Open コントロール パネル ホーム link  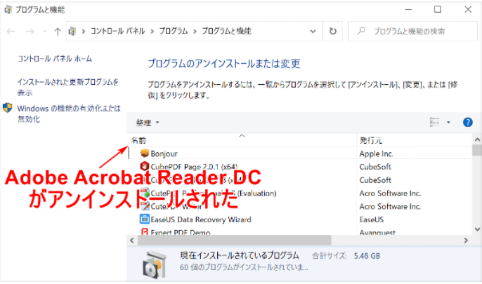55,59
